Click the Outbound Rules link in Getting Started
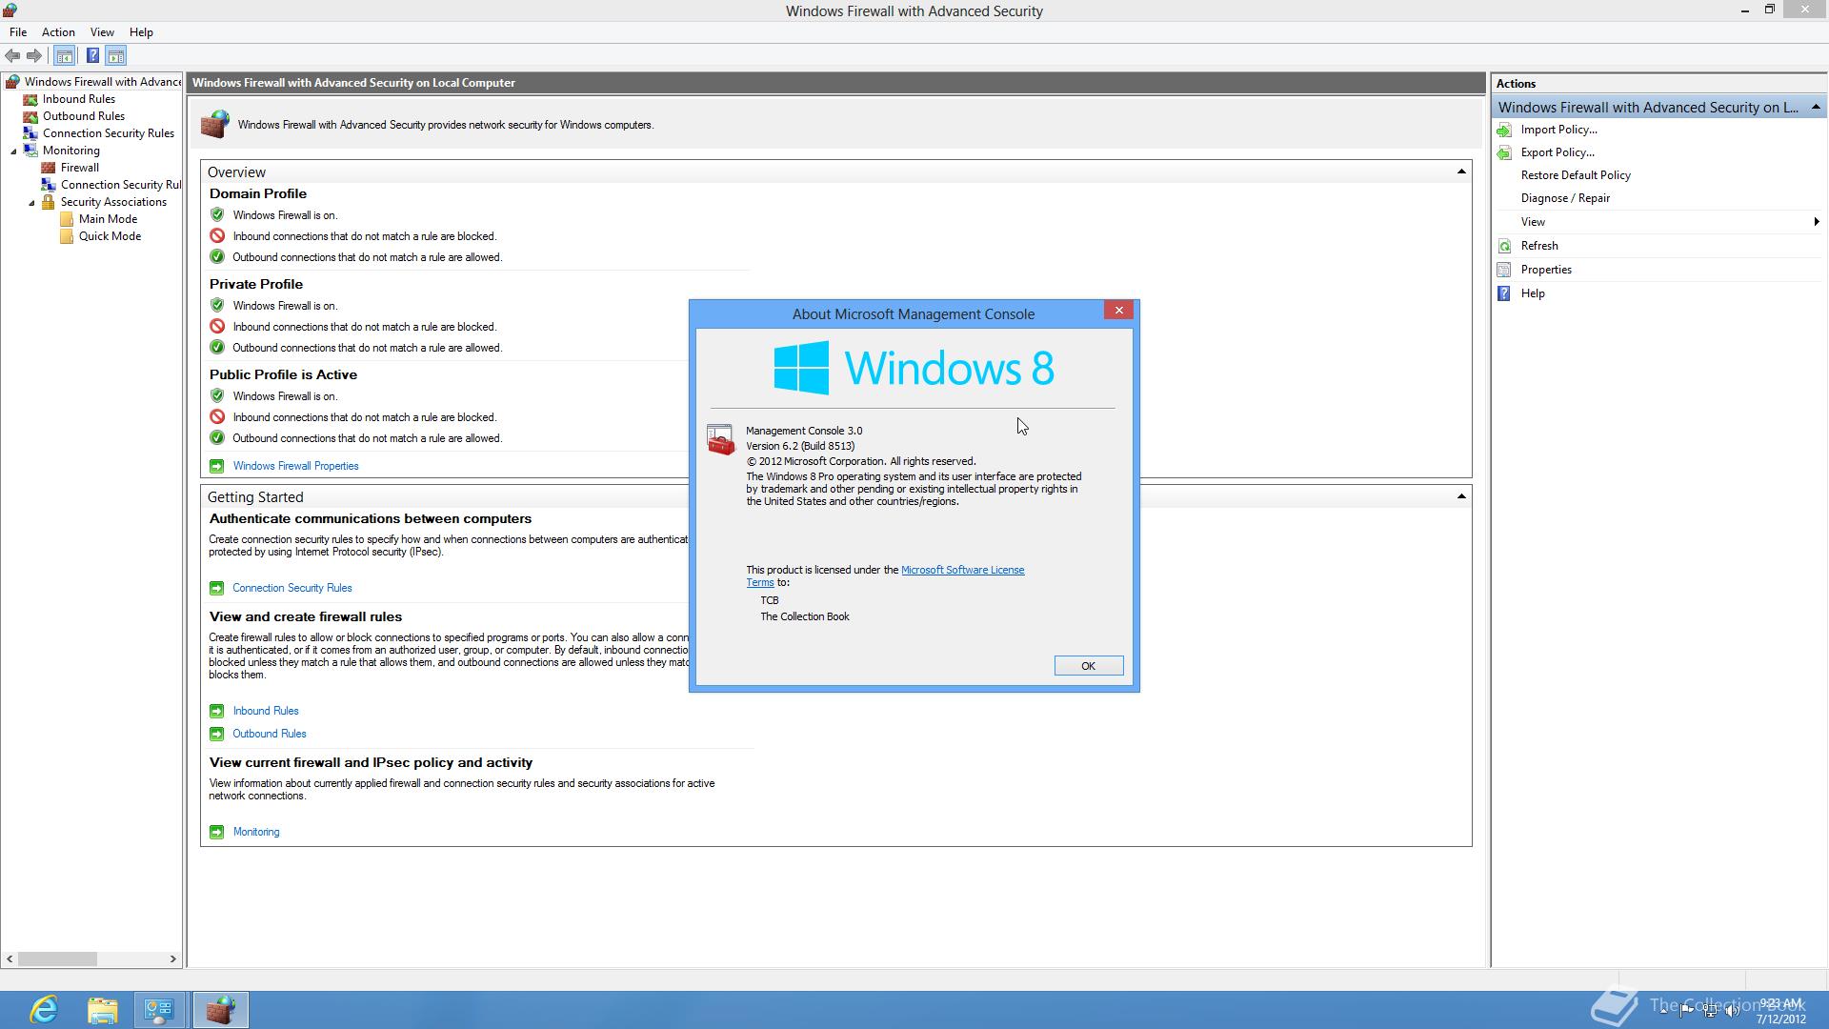The width and height of the screenshot is (1829, 1029). pos(269,734)
